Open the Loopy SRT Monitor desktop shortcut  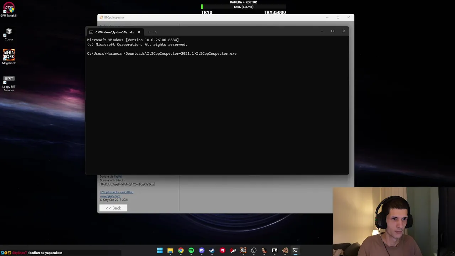(9, 84)
